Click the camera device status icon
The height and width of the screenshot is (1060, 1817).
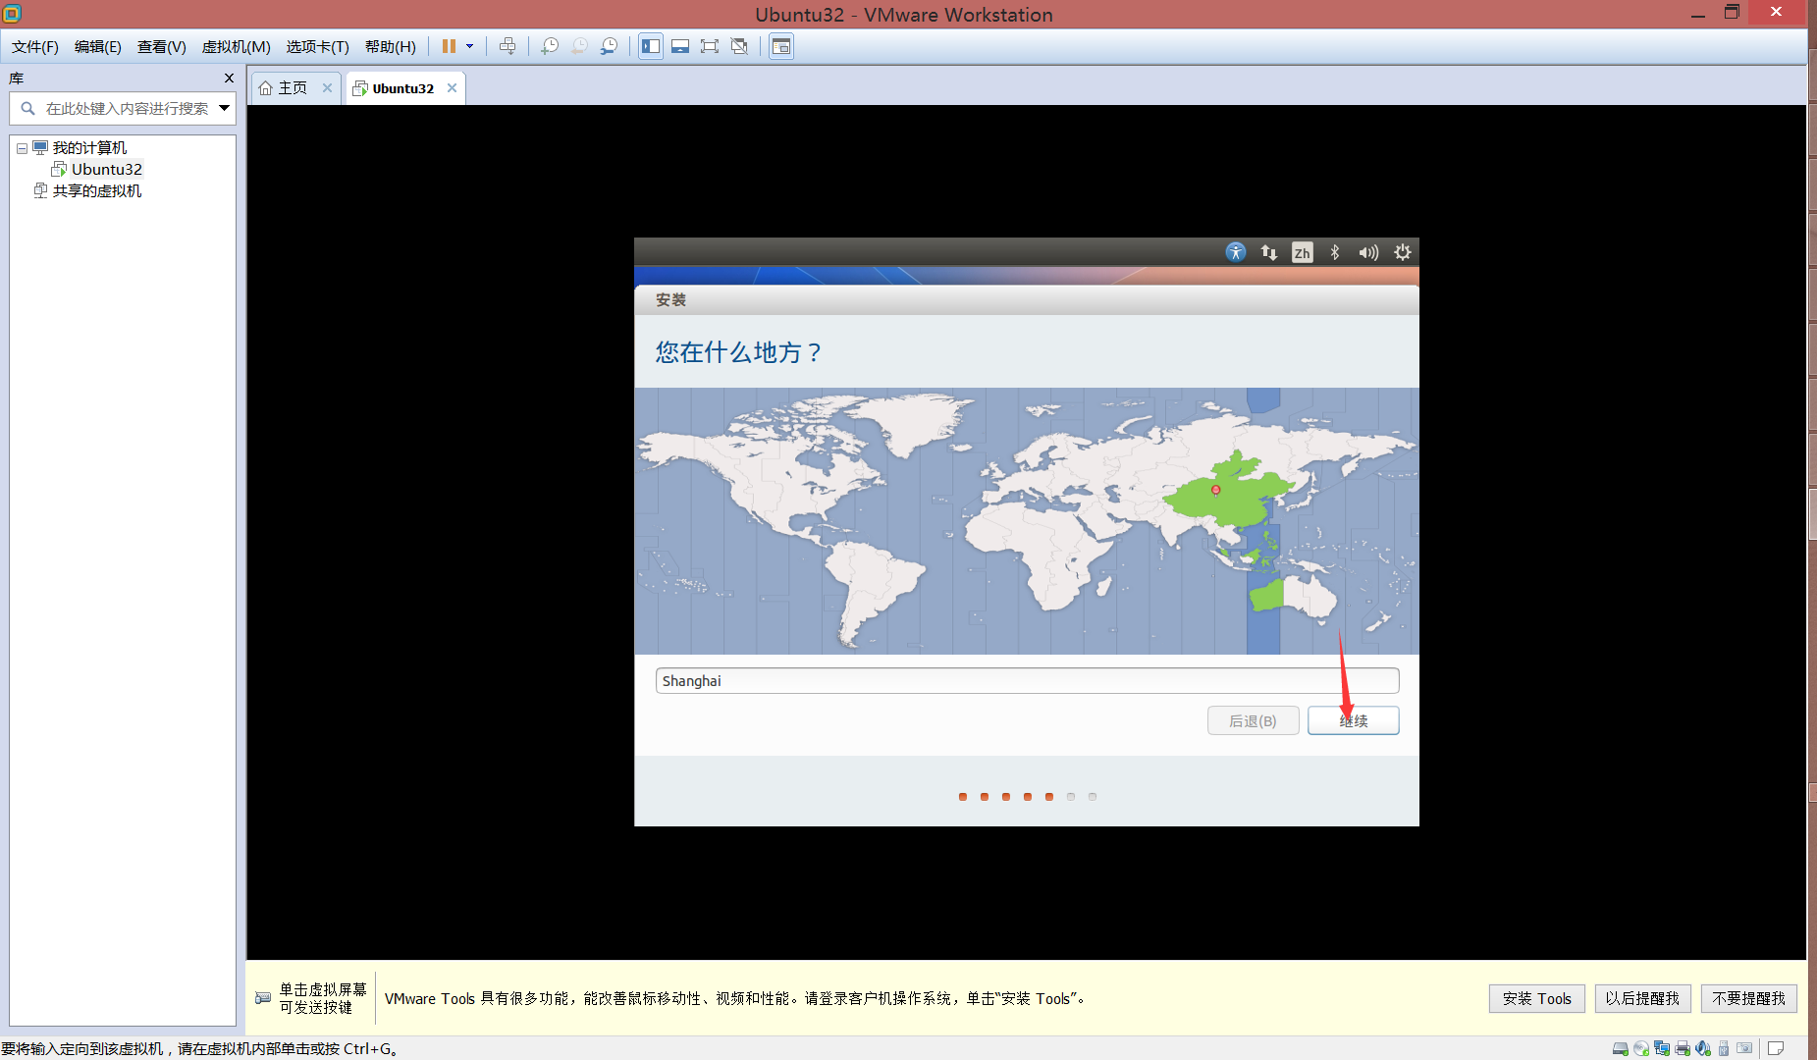pyautogui.click(x=1744, y=1048)
